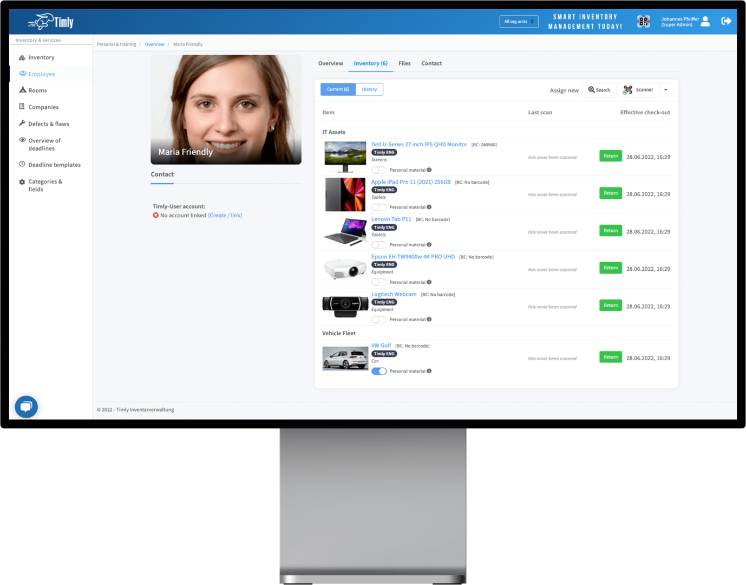Toggle Personal material for Apple iPad Pro

(x=379, y=207)
